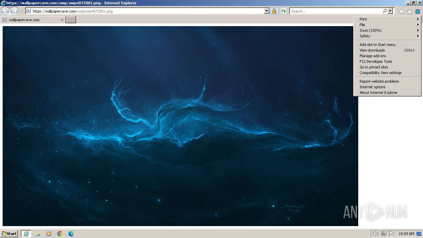The width and height of the screenshot is (423, 238).
Task: Click the Internet Explorer title bar logo
Action: tap(3, 3)
